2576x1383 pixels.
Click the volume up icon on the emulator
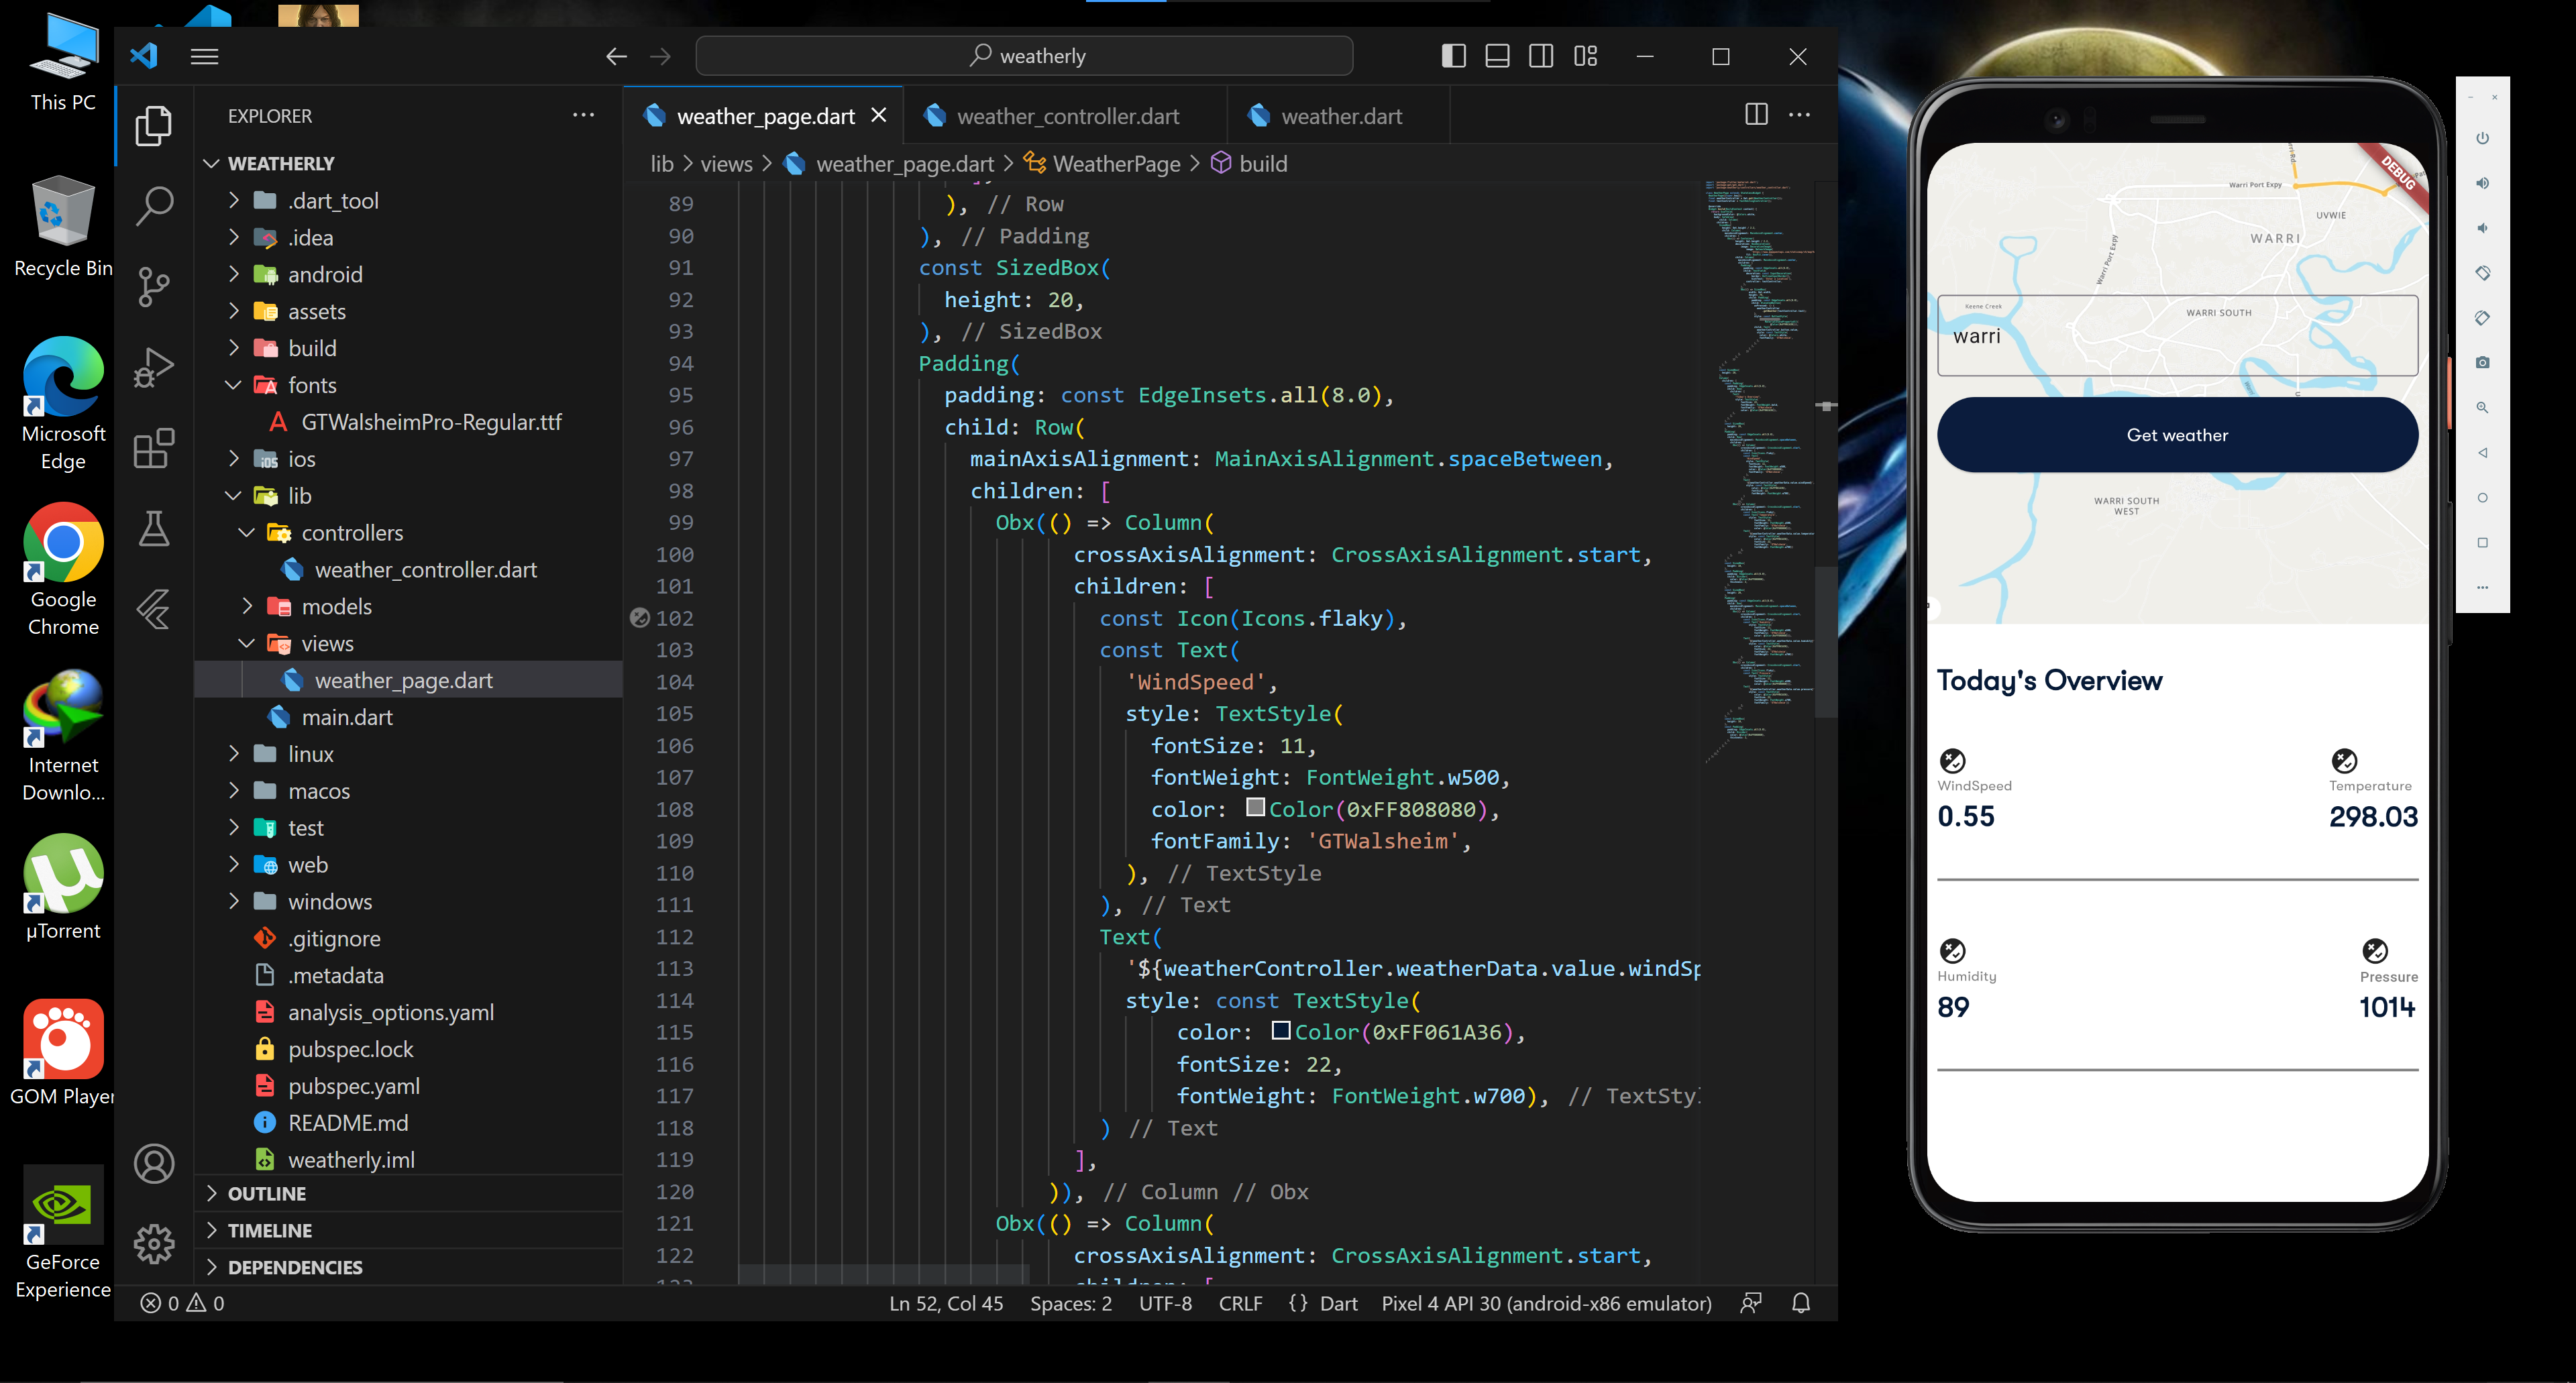(x=2483, y=182)
